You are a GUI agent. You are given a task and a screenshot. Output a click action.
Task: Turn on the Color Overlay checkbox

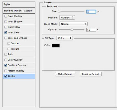coord(6,60)
